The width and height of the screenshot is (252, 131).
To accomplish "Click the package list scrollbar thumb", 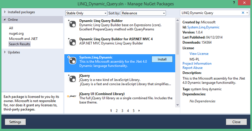I will pos(178,39).
